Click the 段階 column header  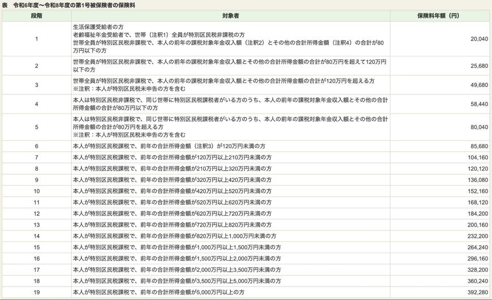point(36,16)
